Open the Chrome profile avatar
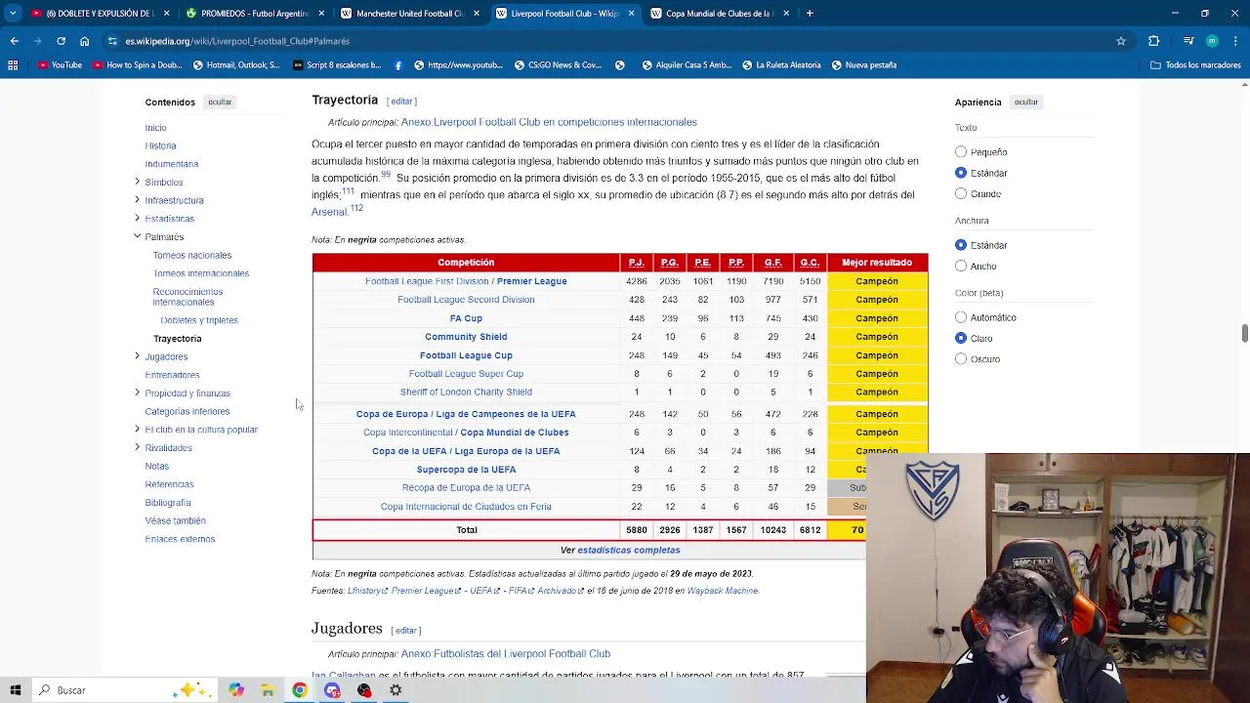The height and width of the screenshot is (703, 1250). [x=1212, y=41]
